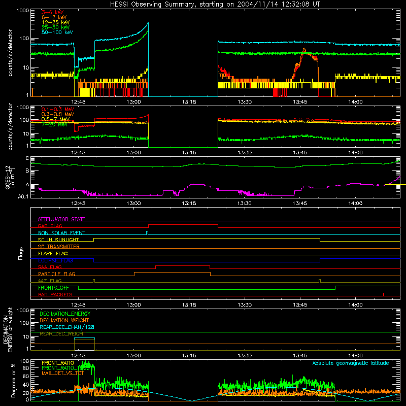Screen dimensions: 406x406
Task: Select the B level label on GOES axis
Action: pos(27,171)
